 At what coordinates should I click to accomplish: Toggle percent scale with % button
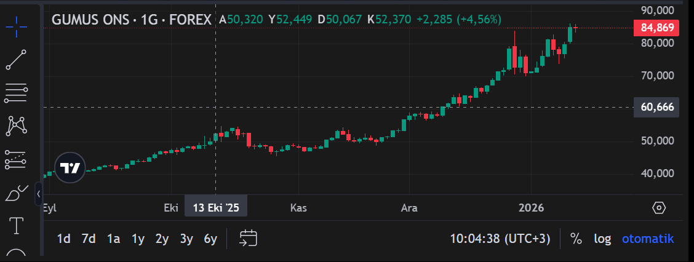pos(576,239)
